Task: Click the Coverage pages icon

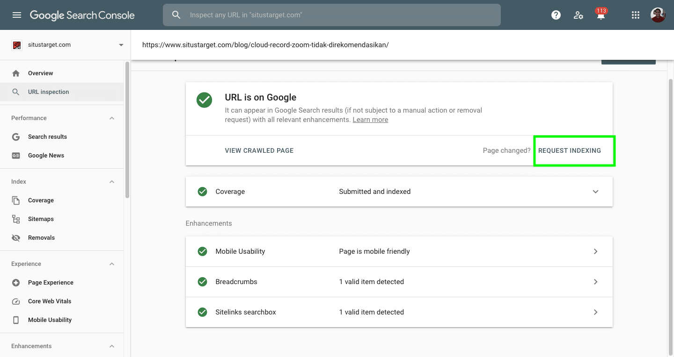Action: tap(16, 200)
